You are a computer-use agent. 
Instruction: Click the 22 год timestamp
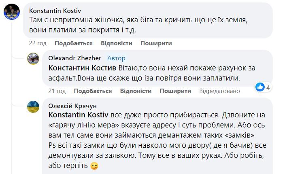pos(38,43)
